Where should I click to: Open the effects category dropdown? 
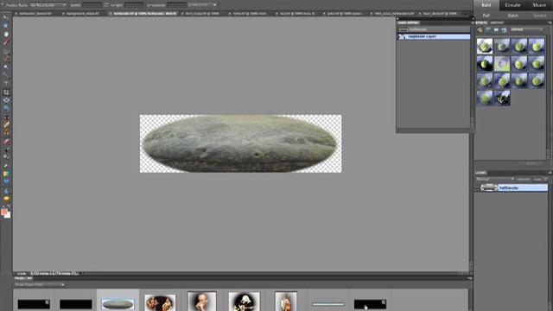[526, 30]
